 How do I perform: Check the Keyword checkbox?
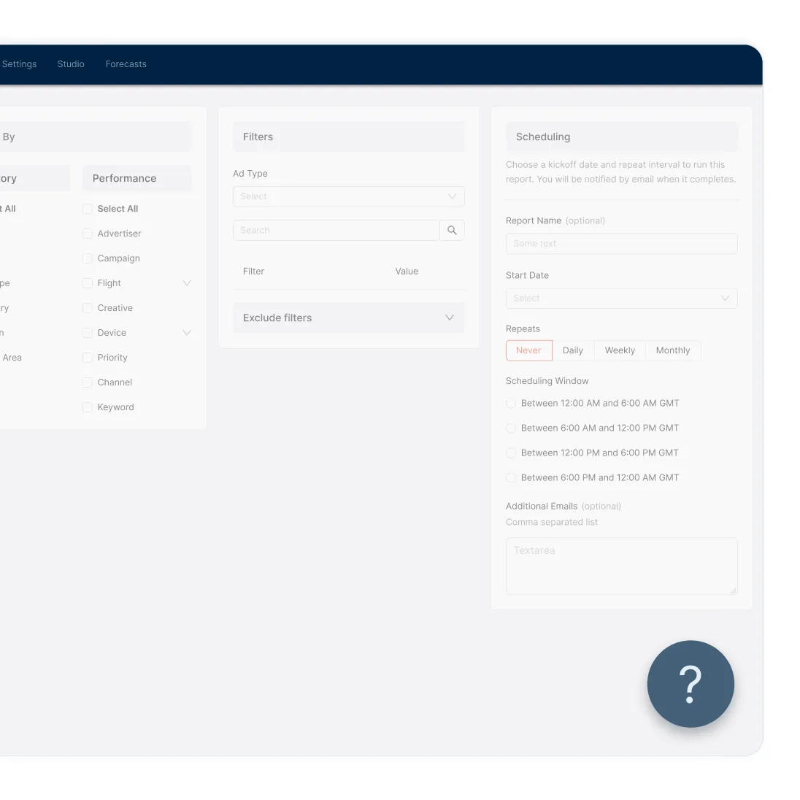(x=88, y=407)
